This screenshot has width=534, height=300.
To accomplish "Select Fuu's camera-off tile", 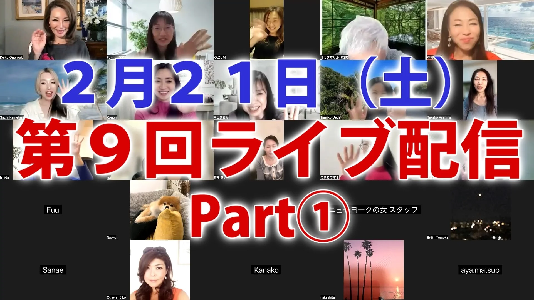I will (53, 210).
